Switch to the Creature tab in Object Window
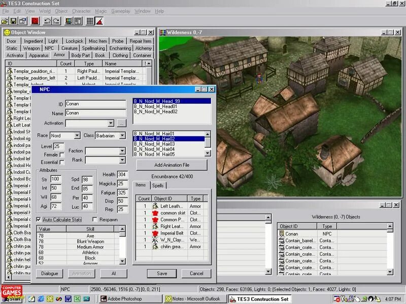Viewport: 406px width, 304px height. pos(69,48)
